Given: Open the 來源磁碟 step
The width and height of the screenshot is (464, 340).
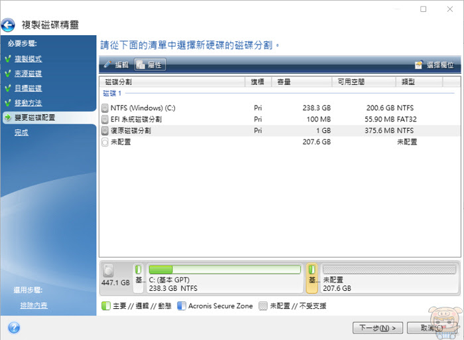Looking at the screenshot, I should tap(28, 73).
